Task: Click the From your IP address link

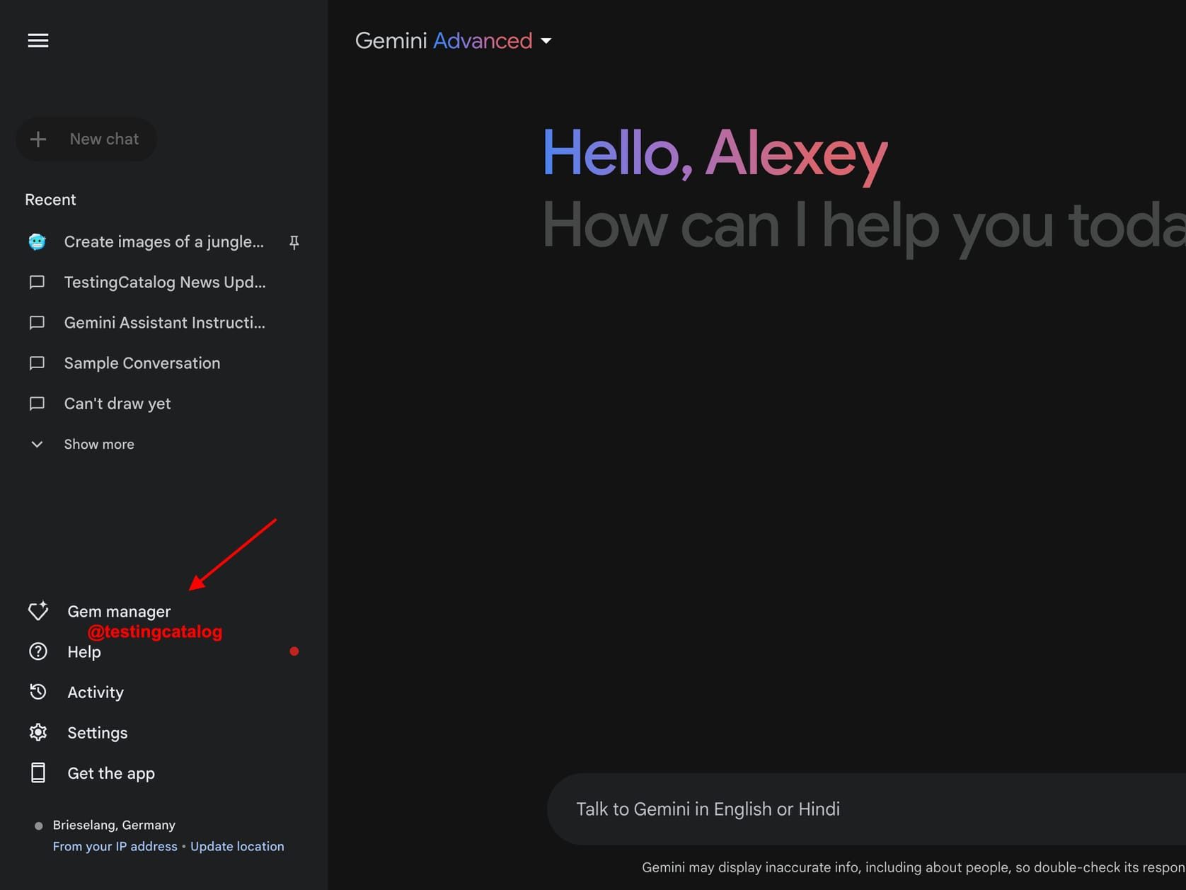Action: click(x=115, y=846)
